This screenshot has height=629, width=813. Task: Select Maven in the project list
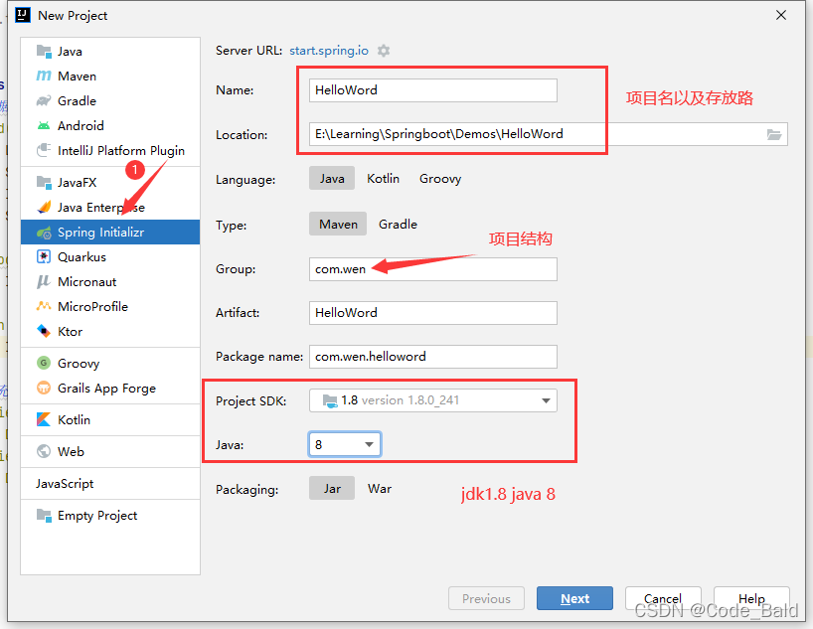click(110, 77)
